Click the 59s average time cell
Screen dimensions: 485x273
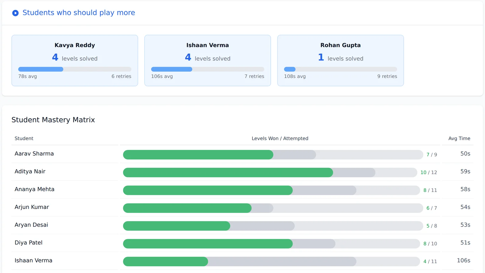click(465, 171)
